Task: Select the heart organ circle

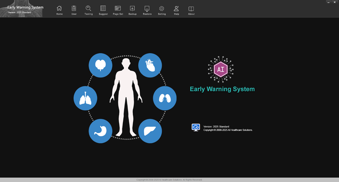Action: point(150,65)
